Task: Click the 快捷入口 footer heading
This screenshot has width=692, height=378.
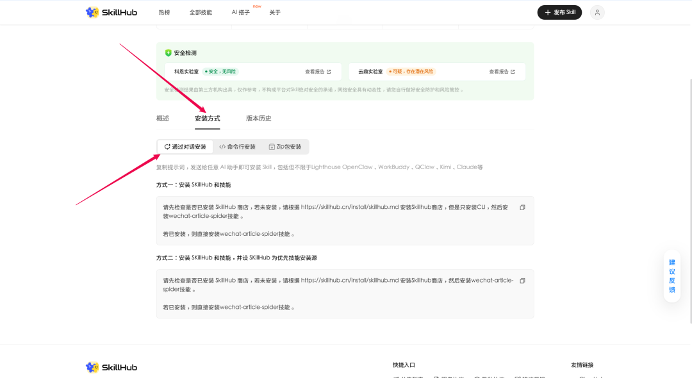Action: click(x=404, y=365)
